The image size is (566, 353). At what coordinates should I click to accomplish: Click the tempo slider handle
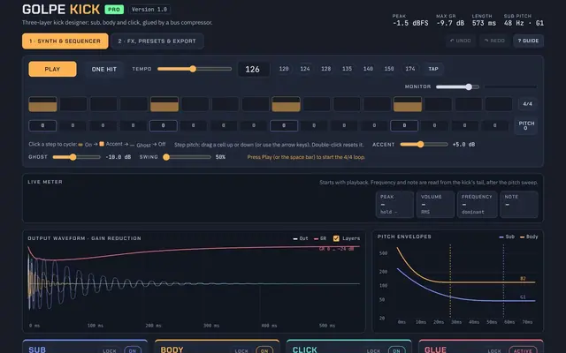193,69
